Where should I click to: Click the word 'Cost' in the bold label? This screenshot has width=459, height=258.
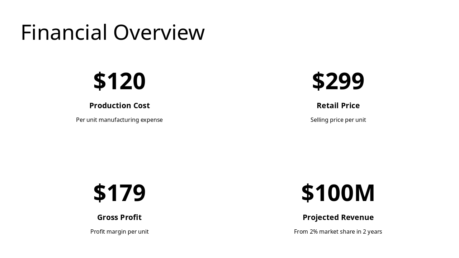pyautogui.click(x=142, y=106)
